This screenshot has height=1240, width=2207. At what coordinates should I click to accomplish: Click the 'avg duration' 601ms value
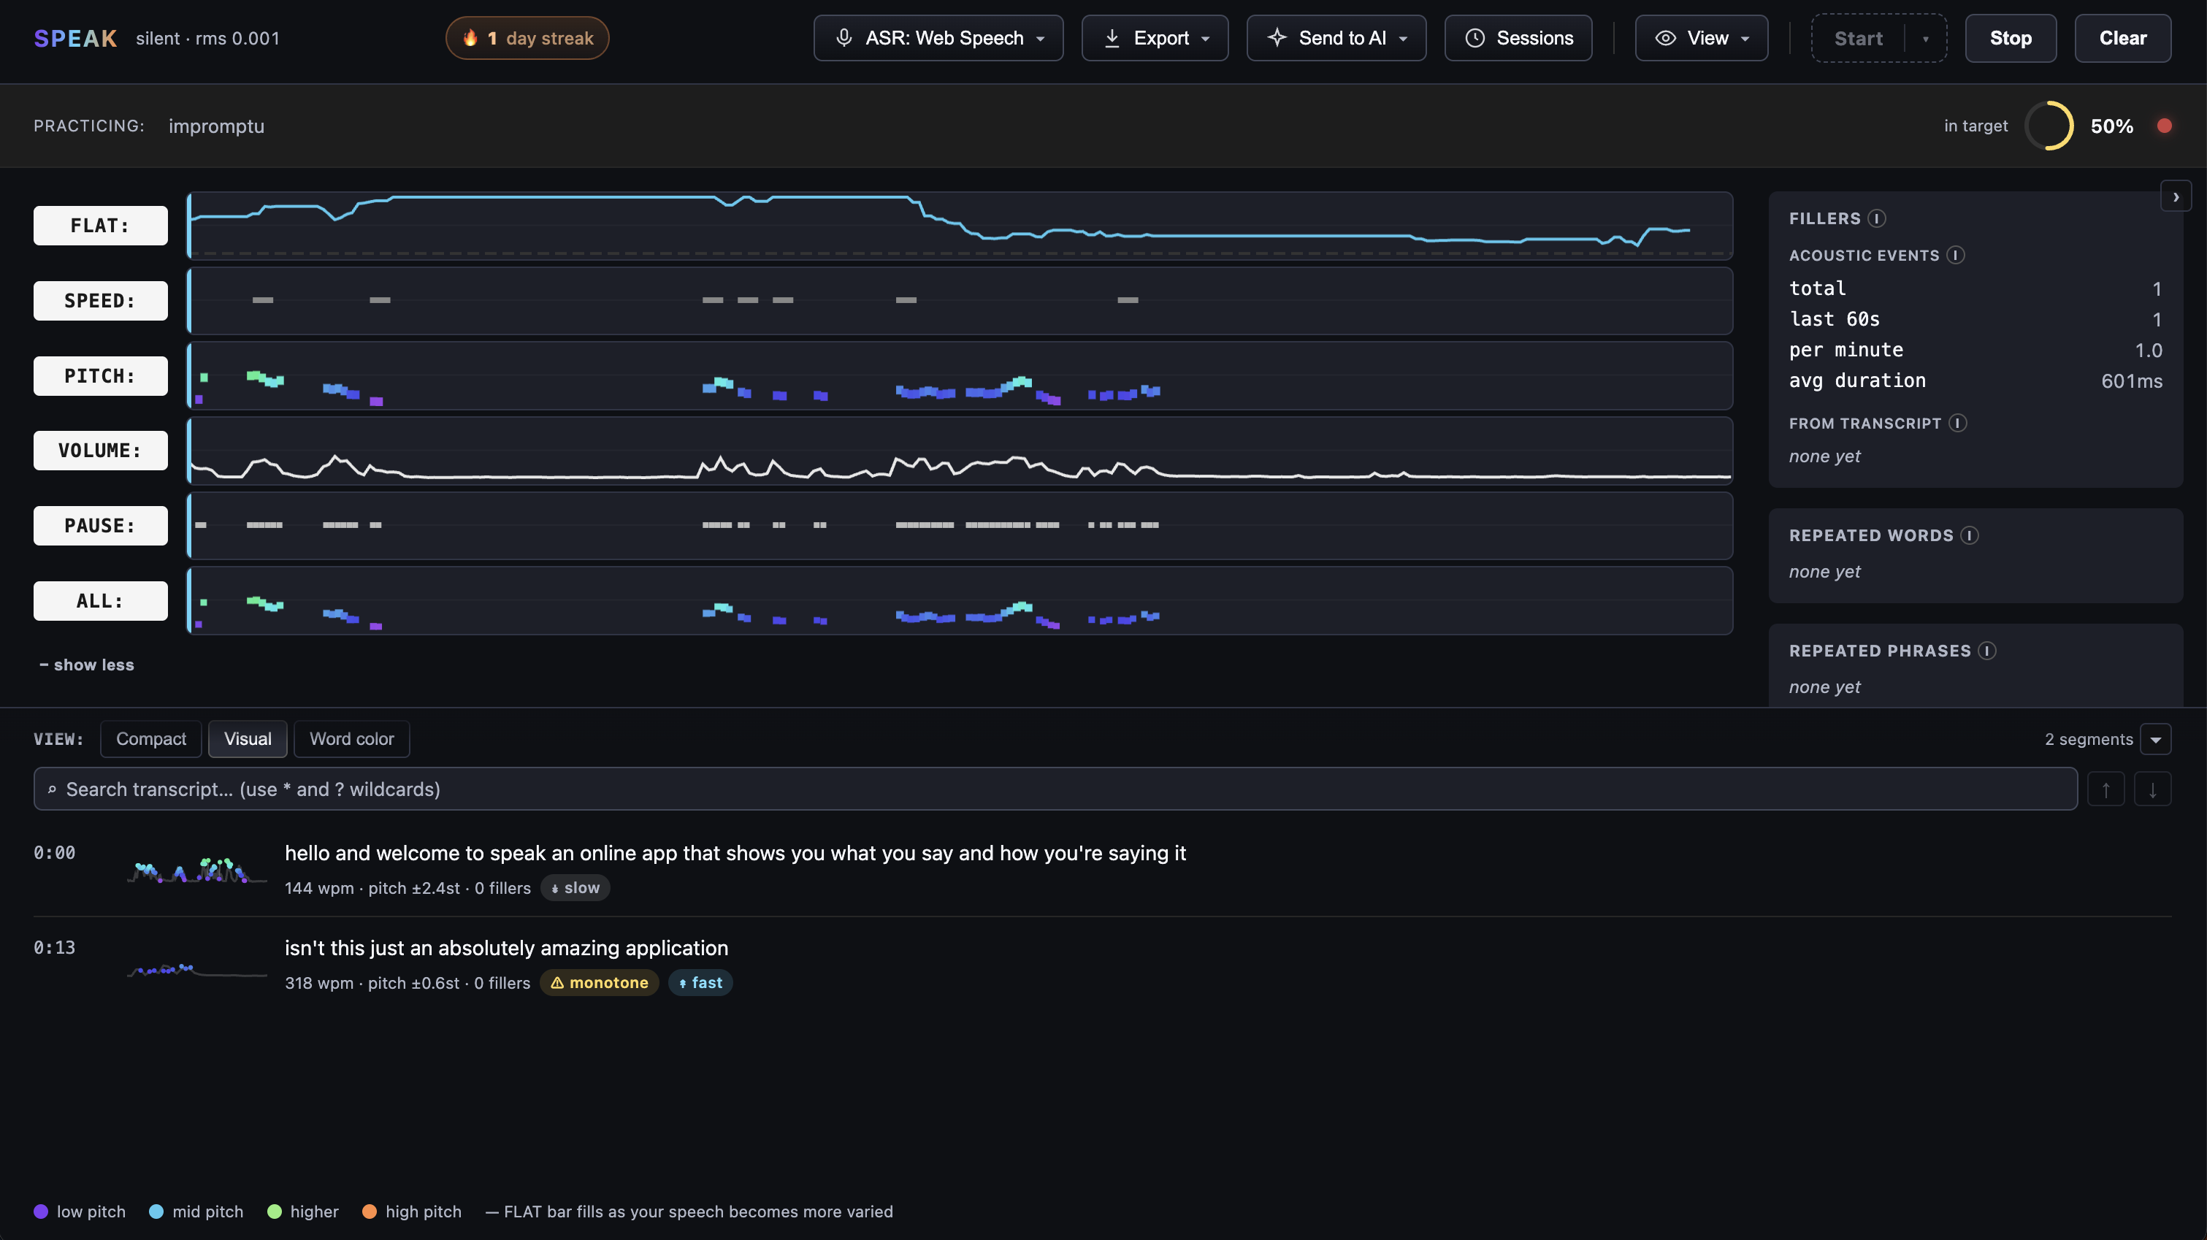tap(2131, 381)
